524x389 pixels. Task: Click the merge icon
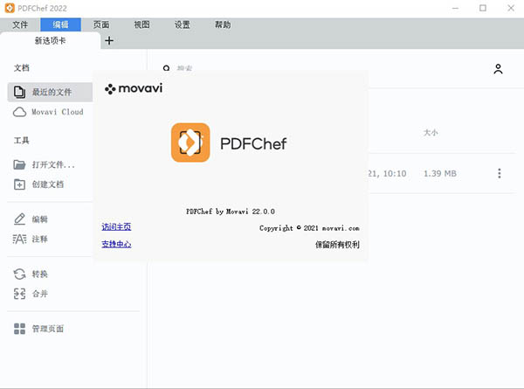coord(19,294)
